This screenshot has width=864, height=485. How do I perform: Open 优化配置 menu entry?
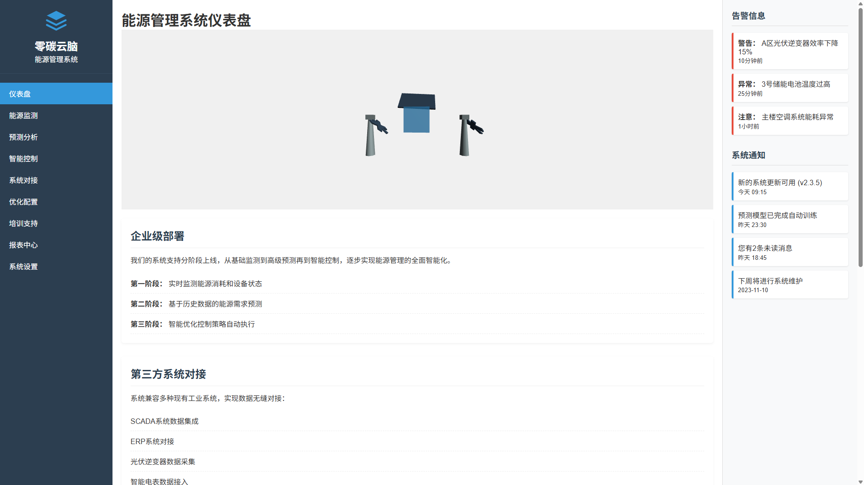56,202
